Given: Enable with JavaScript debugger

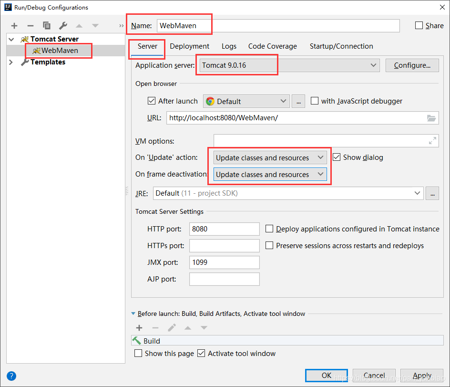Looking at the screenshot, I should (x=315, y=101).
